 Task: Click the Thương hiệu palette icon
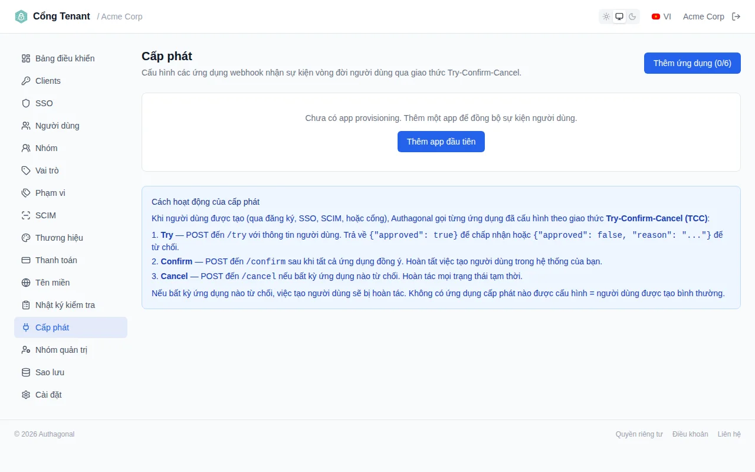click(x=26, y=238)
